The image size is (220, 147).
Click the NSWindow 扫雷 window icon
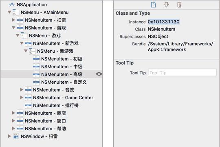(16, 136)
